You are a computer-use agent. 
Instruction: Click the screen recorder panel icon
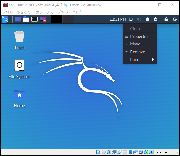pyautogui.click(x=43, y=19)
